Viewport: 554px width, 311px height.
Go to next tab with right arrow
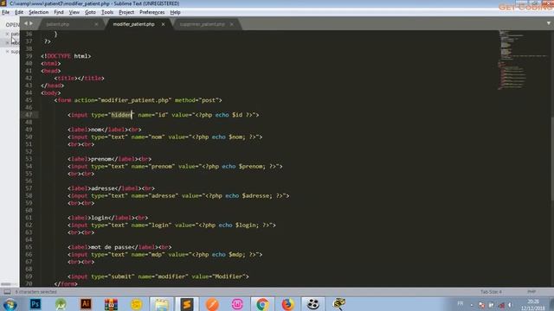click(31, 23)
